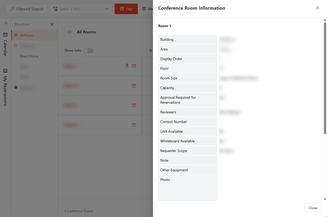Click the hamburger menu beside All Rooms
Image resolution: width=327 pixels, height=217 pixels.
[70, 32]
